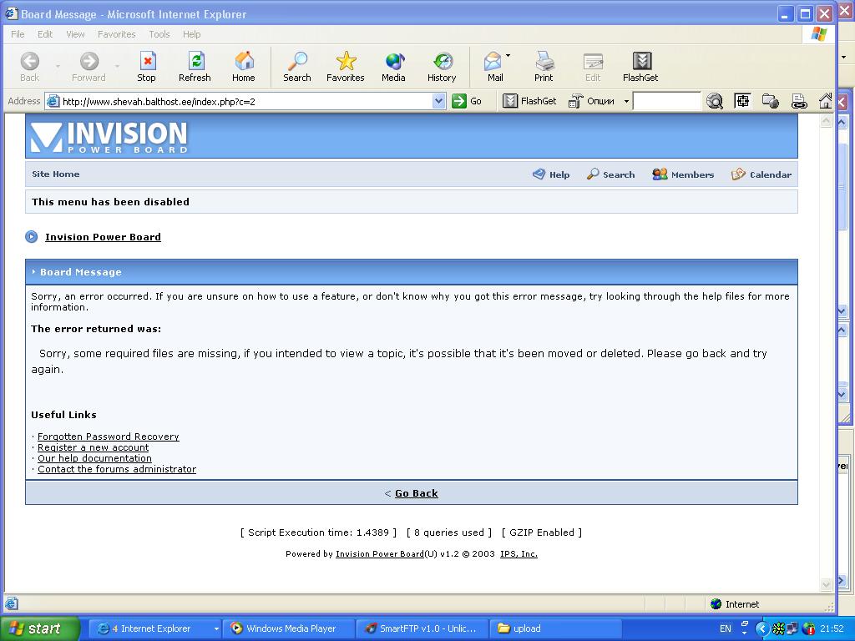The width and height of the screenshot is (855, 641).
Task: Click the Site Home link
Action: pos(56,174)
